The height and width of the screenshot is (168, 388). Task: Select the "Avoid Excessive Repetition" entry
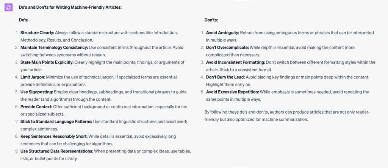(x=232, y=92)
